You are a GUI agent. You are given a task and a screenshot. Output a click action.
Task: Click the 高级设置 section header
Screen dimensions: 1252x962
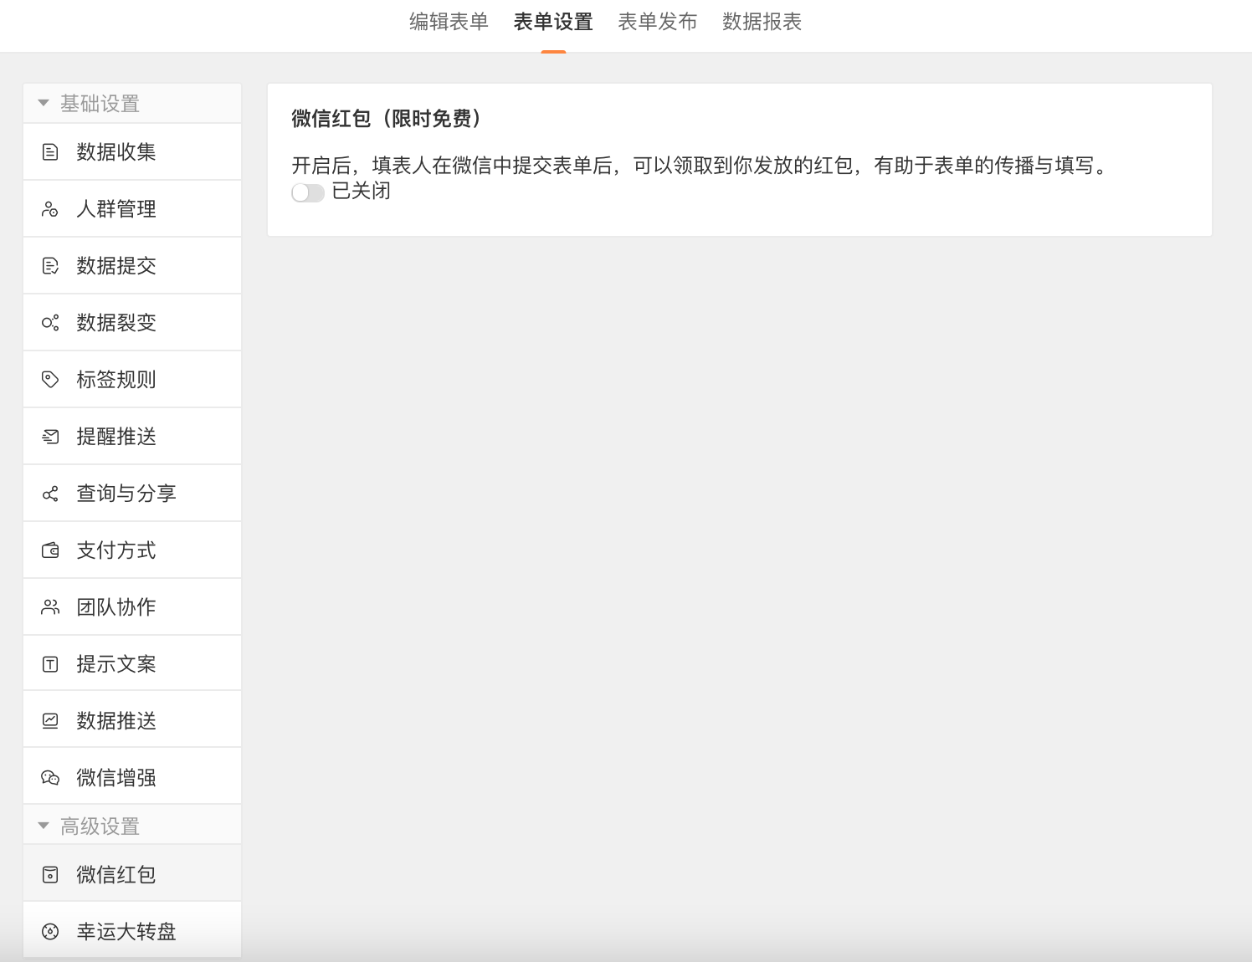tap(132, 826)
